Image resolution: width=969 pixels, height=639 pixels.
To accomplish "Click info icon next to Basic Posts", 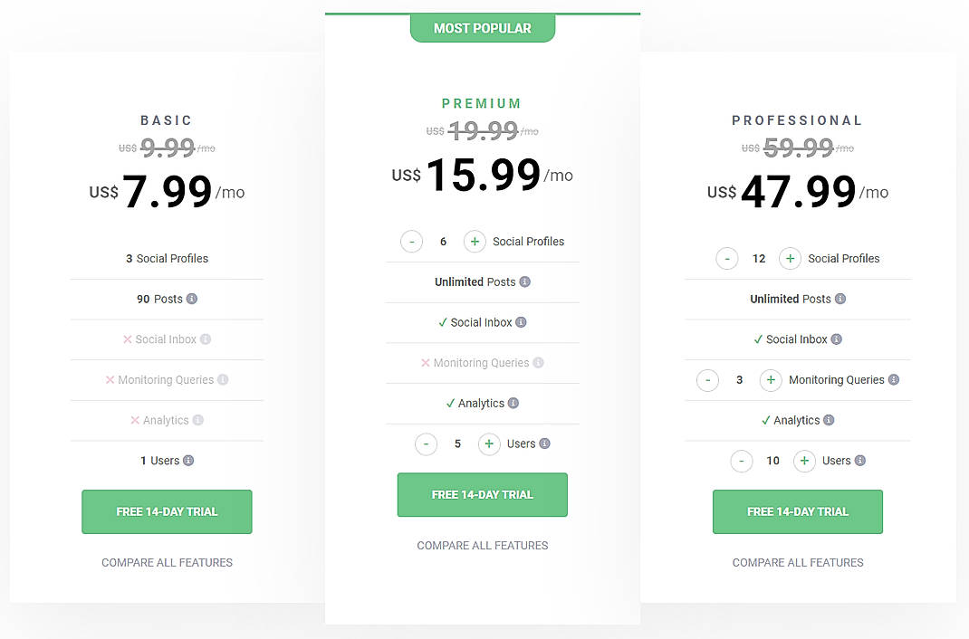I will pyautogui.click(x=192, y=299).
